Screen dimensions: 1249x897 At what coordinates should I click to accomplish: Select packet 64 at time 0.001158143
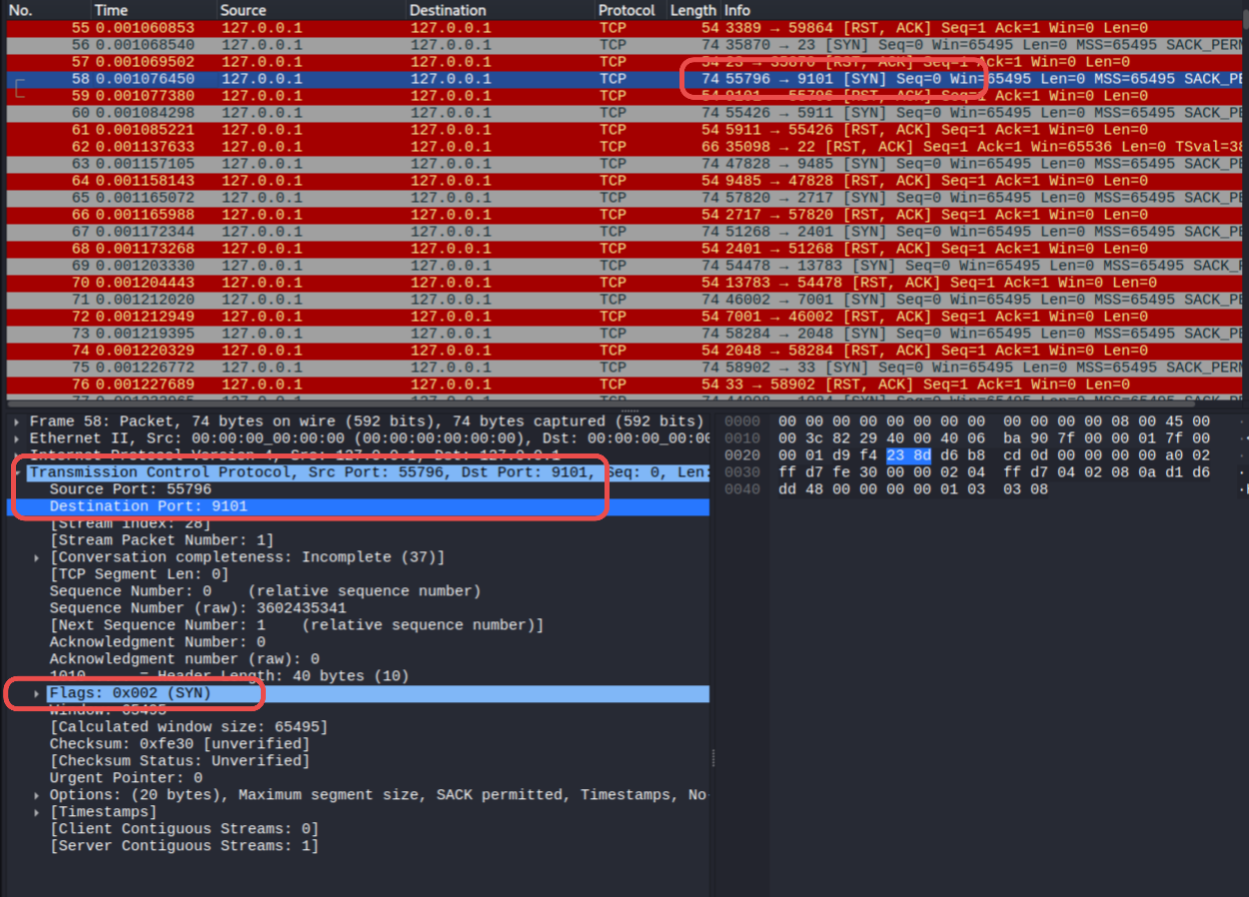(x=626, y=181)
